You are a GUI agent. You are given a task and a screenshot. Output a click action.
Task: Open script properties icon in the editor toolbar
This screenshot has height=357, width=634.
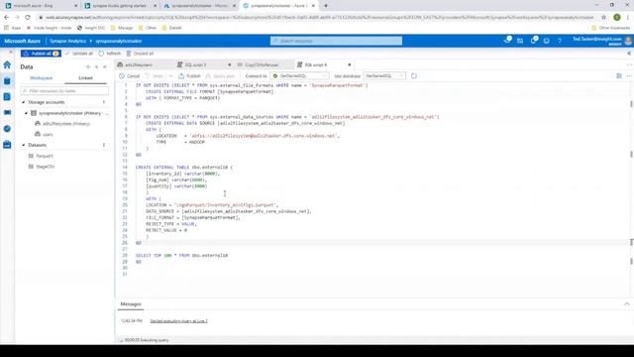coord(618,76)
